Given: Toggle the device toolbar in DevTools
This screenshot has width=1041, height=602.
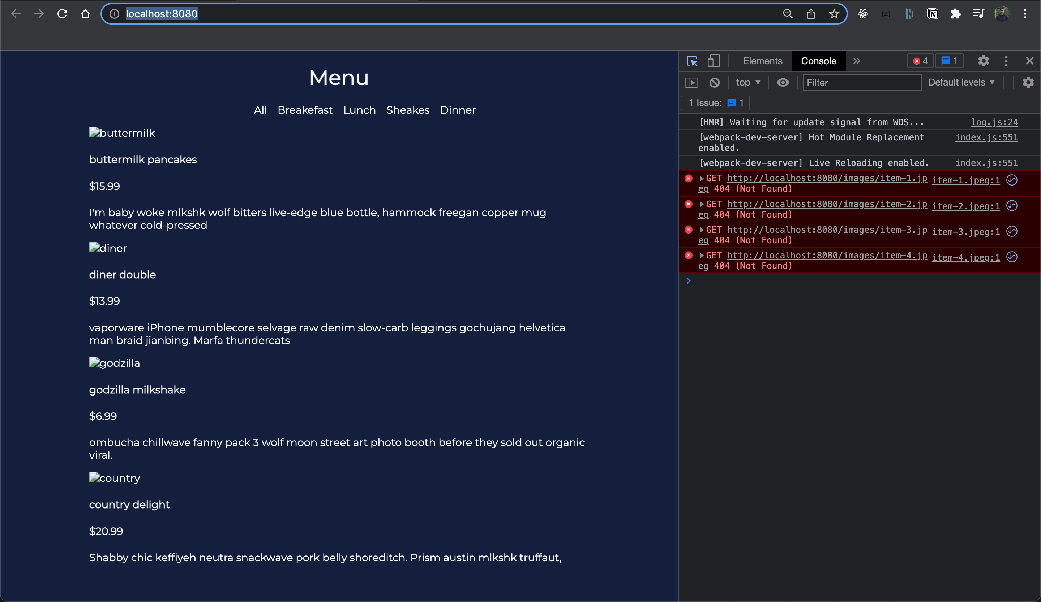Looking at the screenshot, I should coord(714,61).
